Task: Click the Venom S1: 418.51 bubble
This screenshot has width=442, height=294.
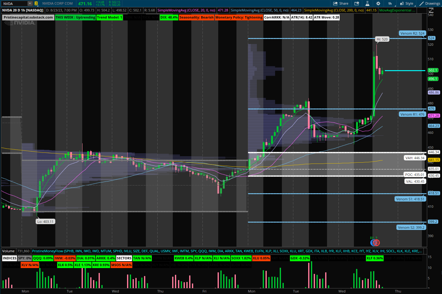Action: 410,199
